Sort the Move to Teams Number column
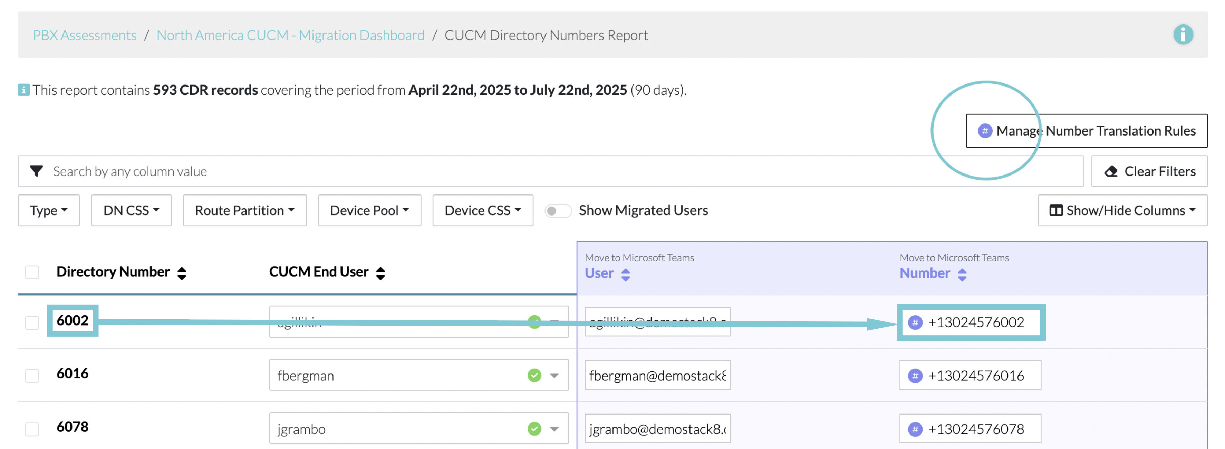This screenshot has height=449, width=1225. point(962,275)
